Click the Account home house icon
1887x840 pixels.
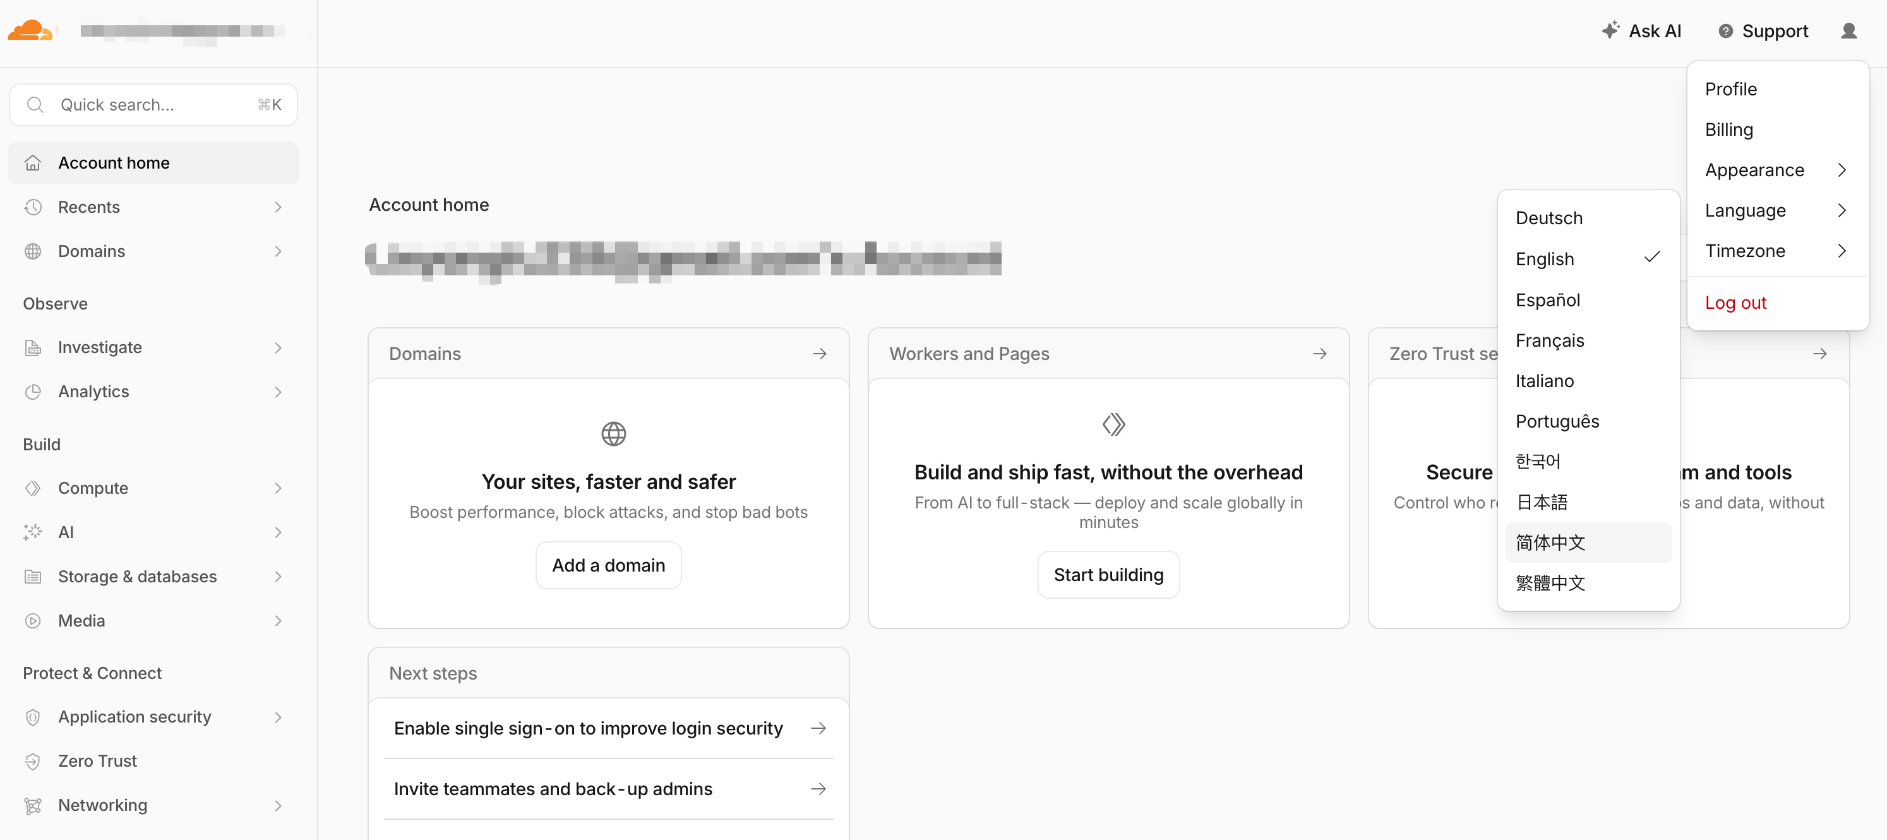tap(33, 162)
